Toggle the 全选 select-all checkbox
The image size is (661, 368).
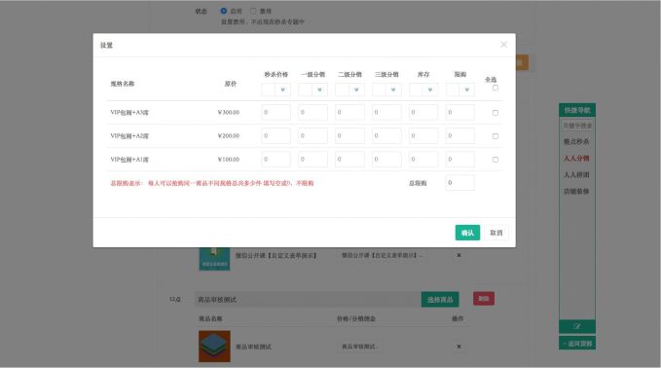pyautogui.click(x=496, y=88)
